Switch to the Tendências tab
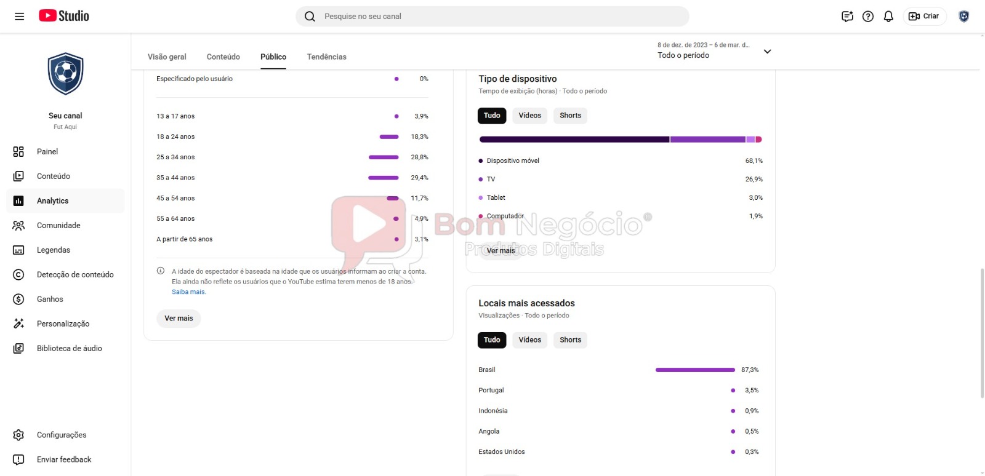Image resolution: width=985 pixels, height=476 pixels. 326,57
